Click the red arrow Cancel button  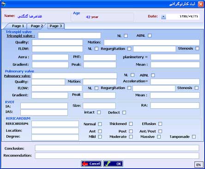(91, 163)
